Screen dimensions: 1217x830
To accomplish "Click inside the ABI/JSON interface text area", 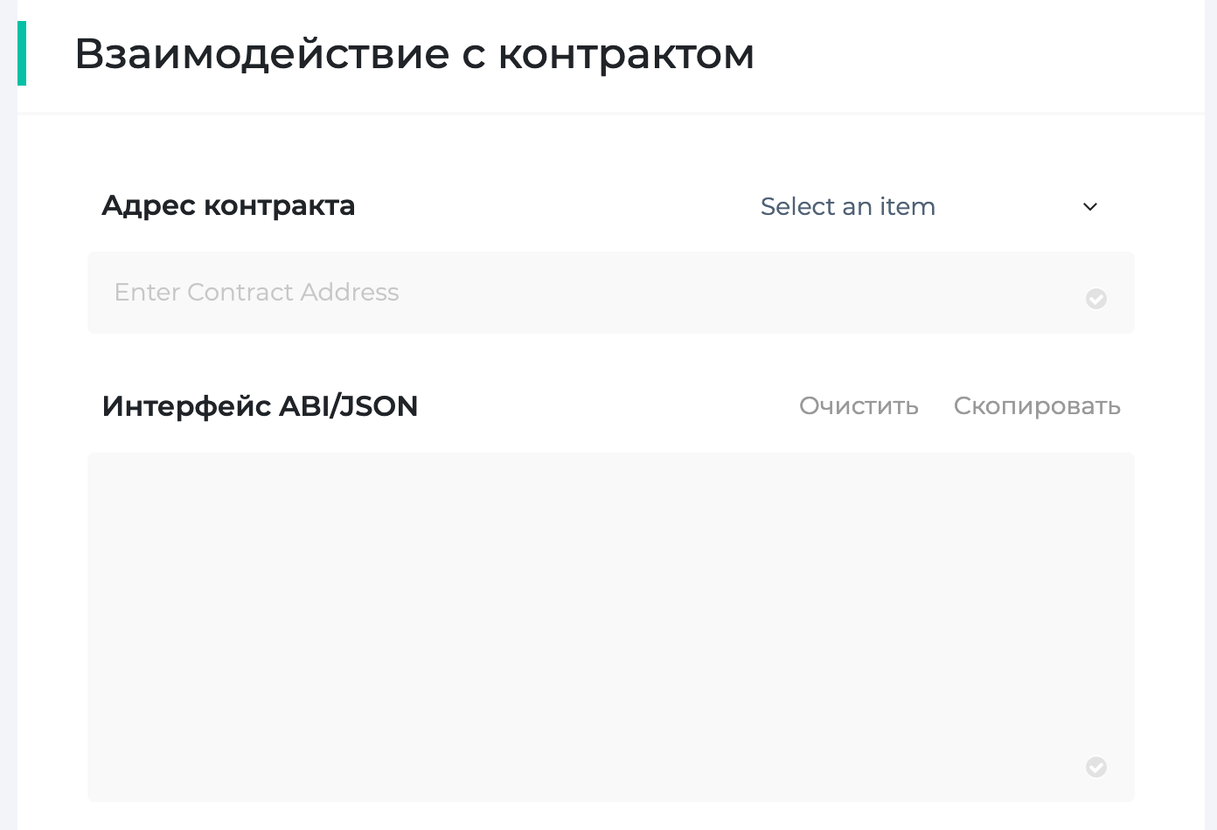I will pos(611,627).
